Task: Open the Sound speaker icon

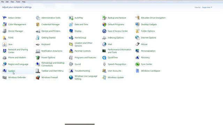Action: click(71, 64)
